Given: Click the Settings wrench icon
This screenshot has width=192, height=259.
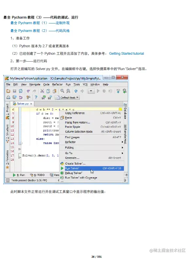Looking at the screenshot, I should (x=28, y=97).
